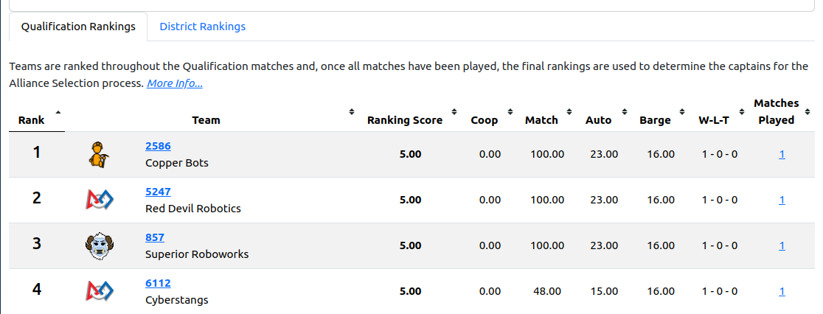The height and width of the screenshot is (314, 823).
Task: Click the Copper Bots team logo icon
Action: [x=97, y=154]
